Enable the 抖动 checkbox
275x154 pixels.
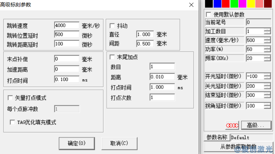coord(112,26)
